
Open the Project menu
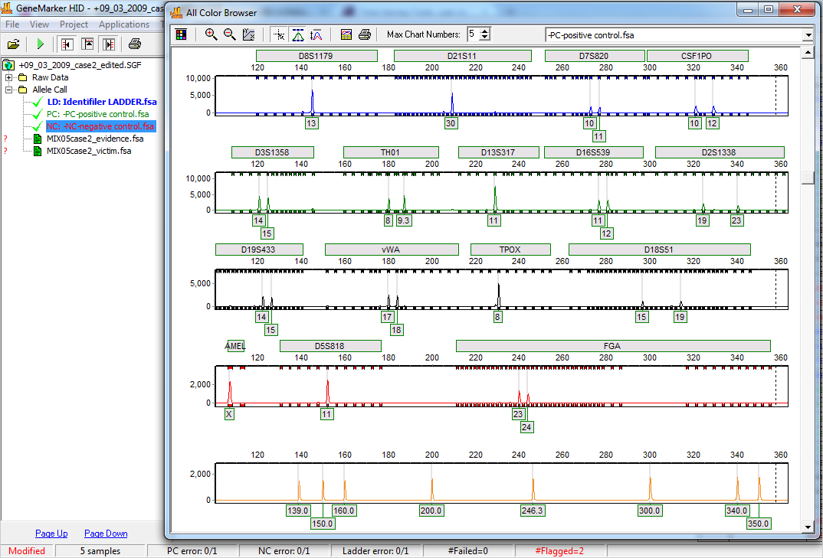coord(74,24)
